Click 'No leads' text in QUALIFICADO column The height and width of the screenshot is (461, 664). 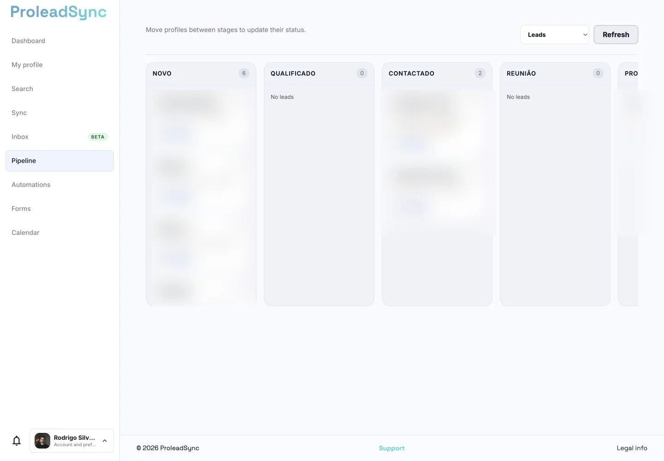(282, 97)
